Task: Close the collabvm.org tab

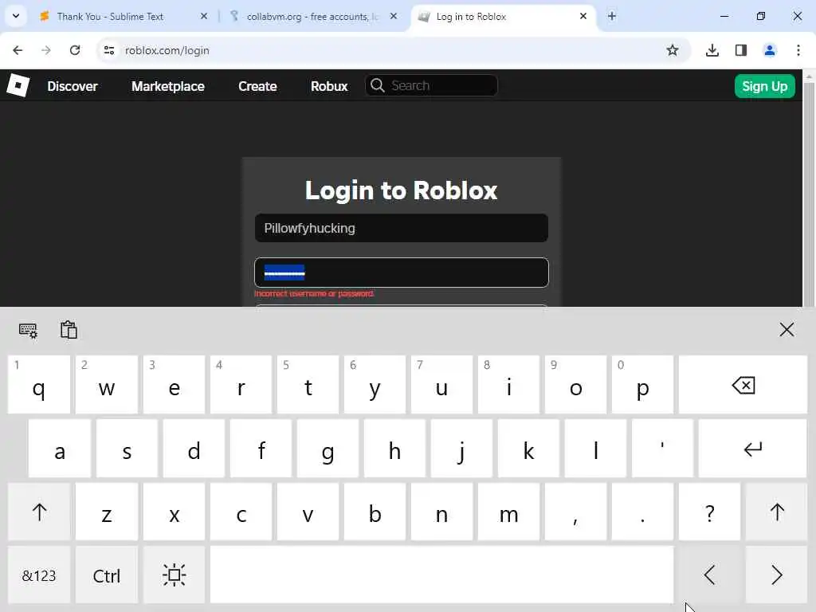Action: click(394, 17)
